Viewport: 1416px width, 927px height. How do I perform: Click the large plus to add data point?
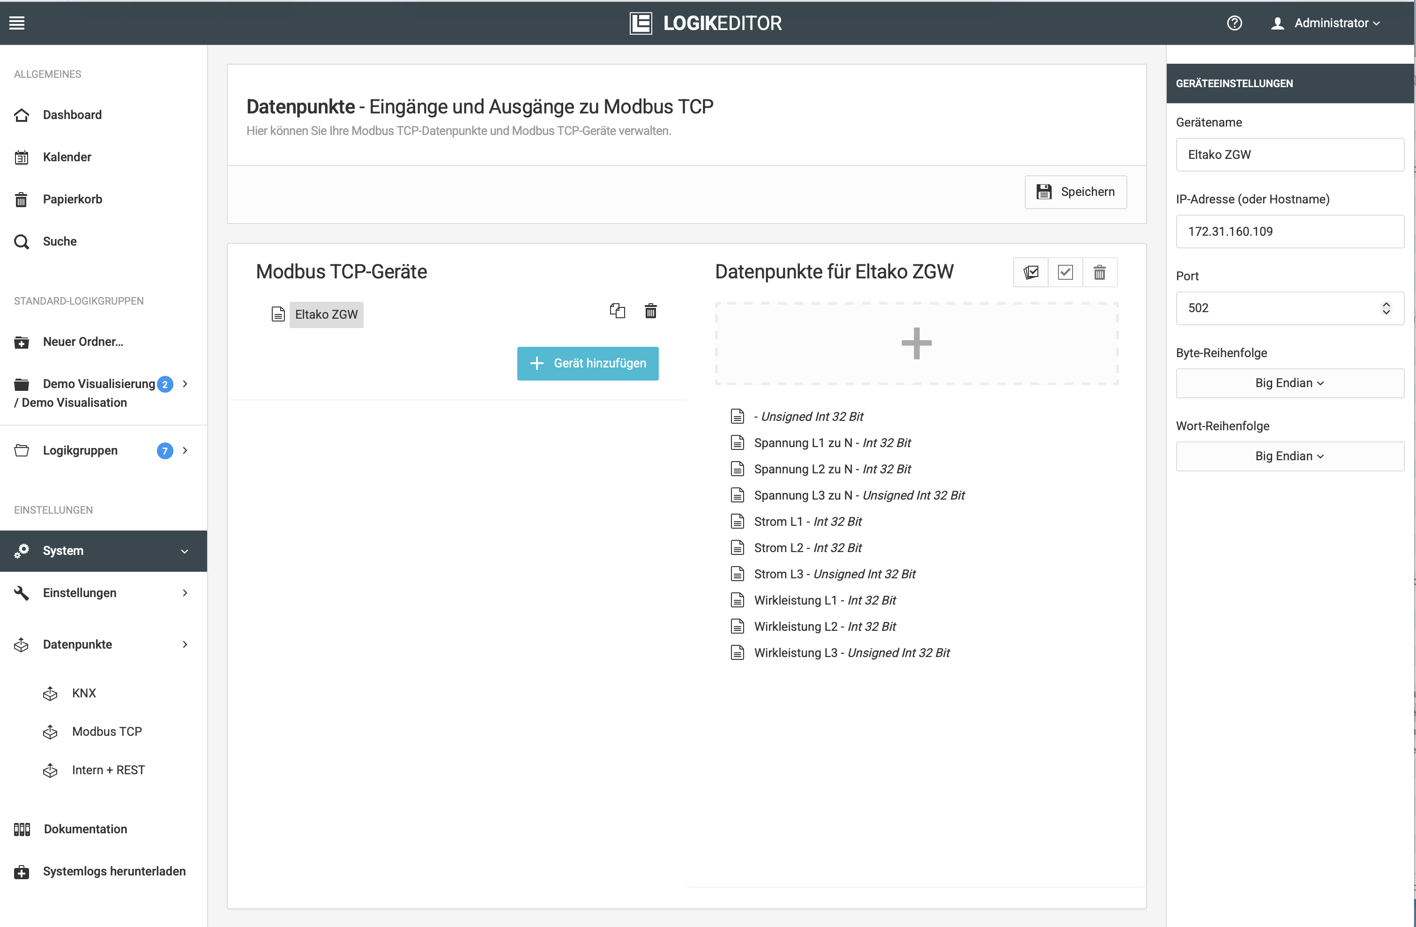916,344
